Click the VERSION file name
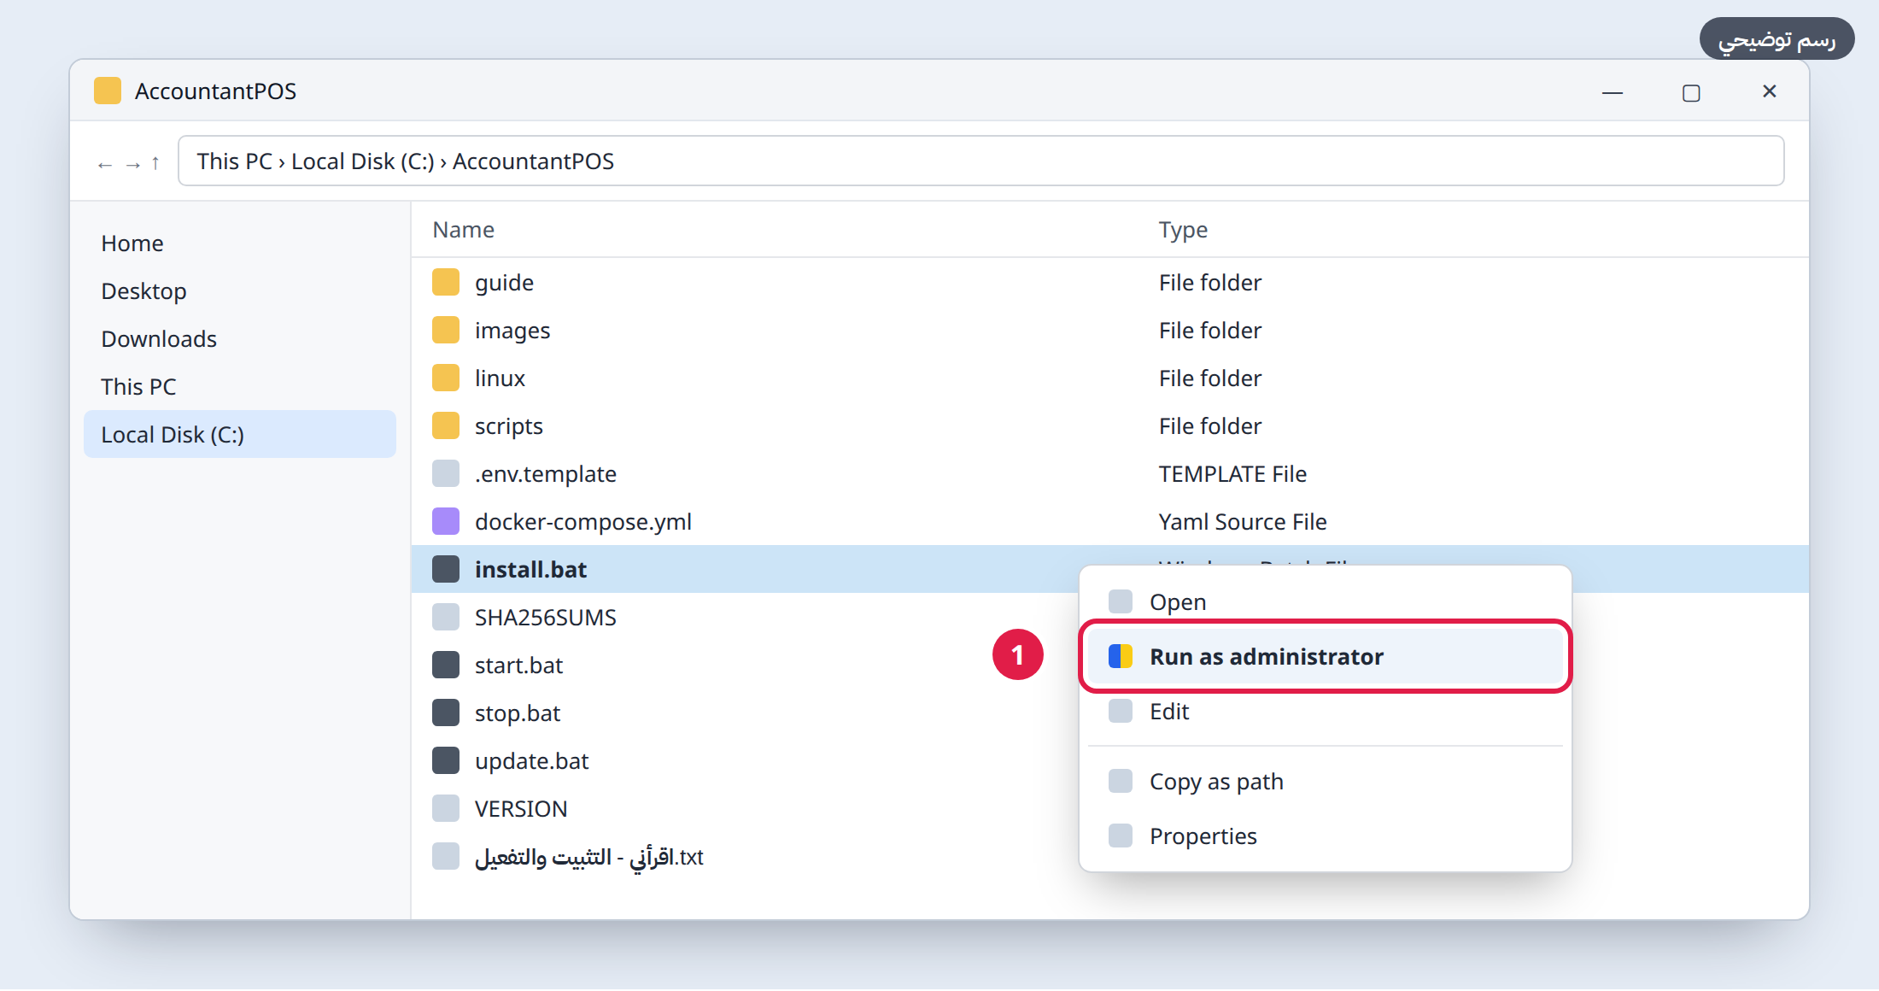1879x991 pixels. tap(521, 809)
